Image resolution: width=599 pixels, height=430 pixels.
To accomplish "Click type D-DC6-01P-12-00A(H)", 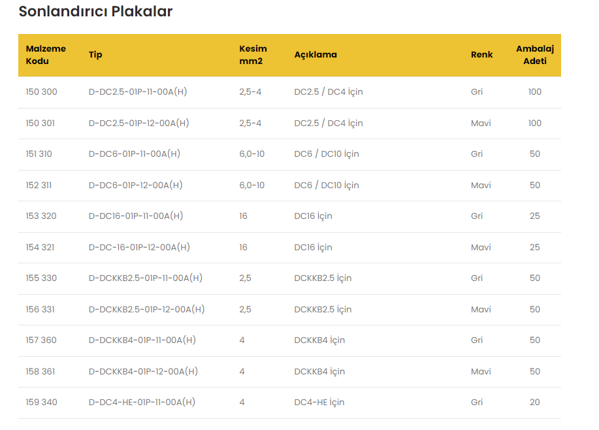I will pyautogui.click(x=135, y=186).
